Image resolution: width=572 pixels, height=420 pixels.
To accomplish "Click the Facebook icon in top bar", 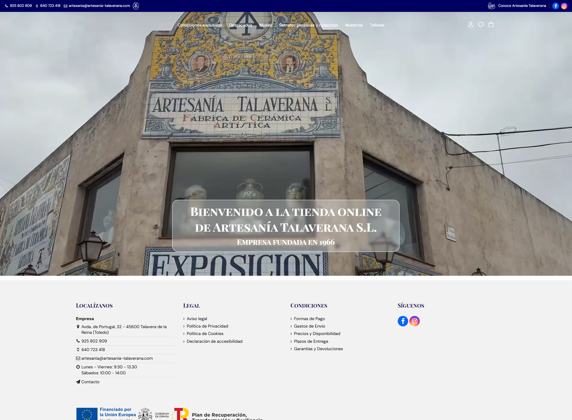I will tap(555, 6).
